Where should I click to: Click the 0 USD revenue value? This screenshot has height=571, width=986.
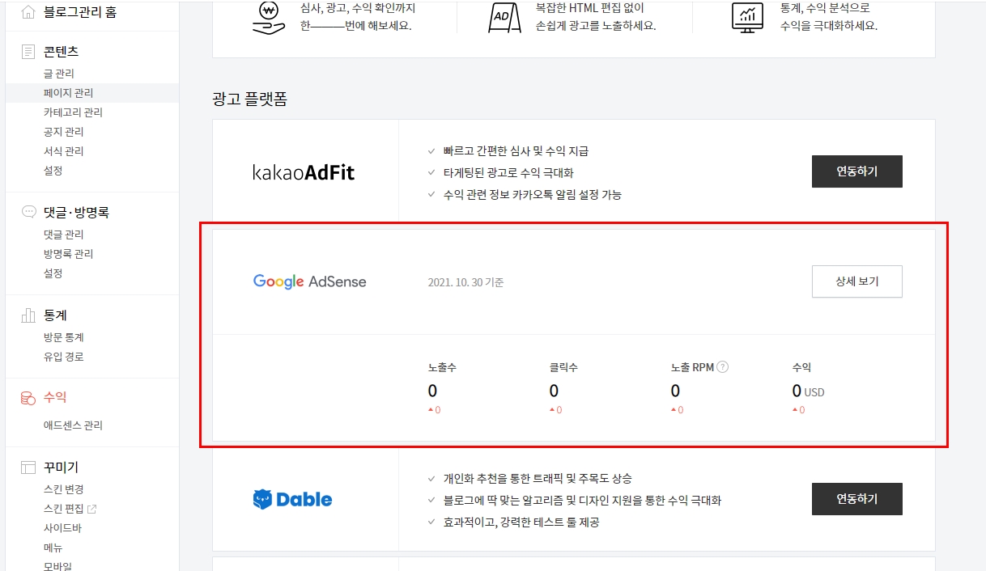[x=808, y=391]
